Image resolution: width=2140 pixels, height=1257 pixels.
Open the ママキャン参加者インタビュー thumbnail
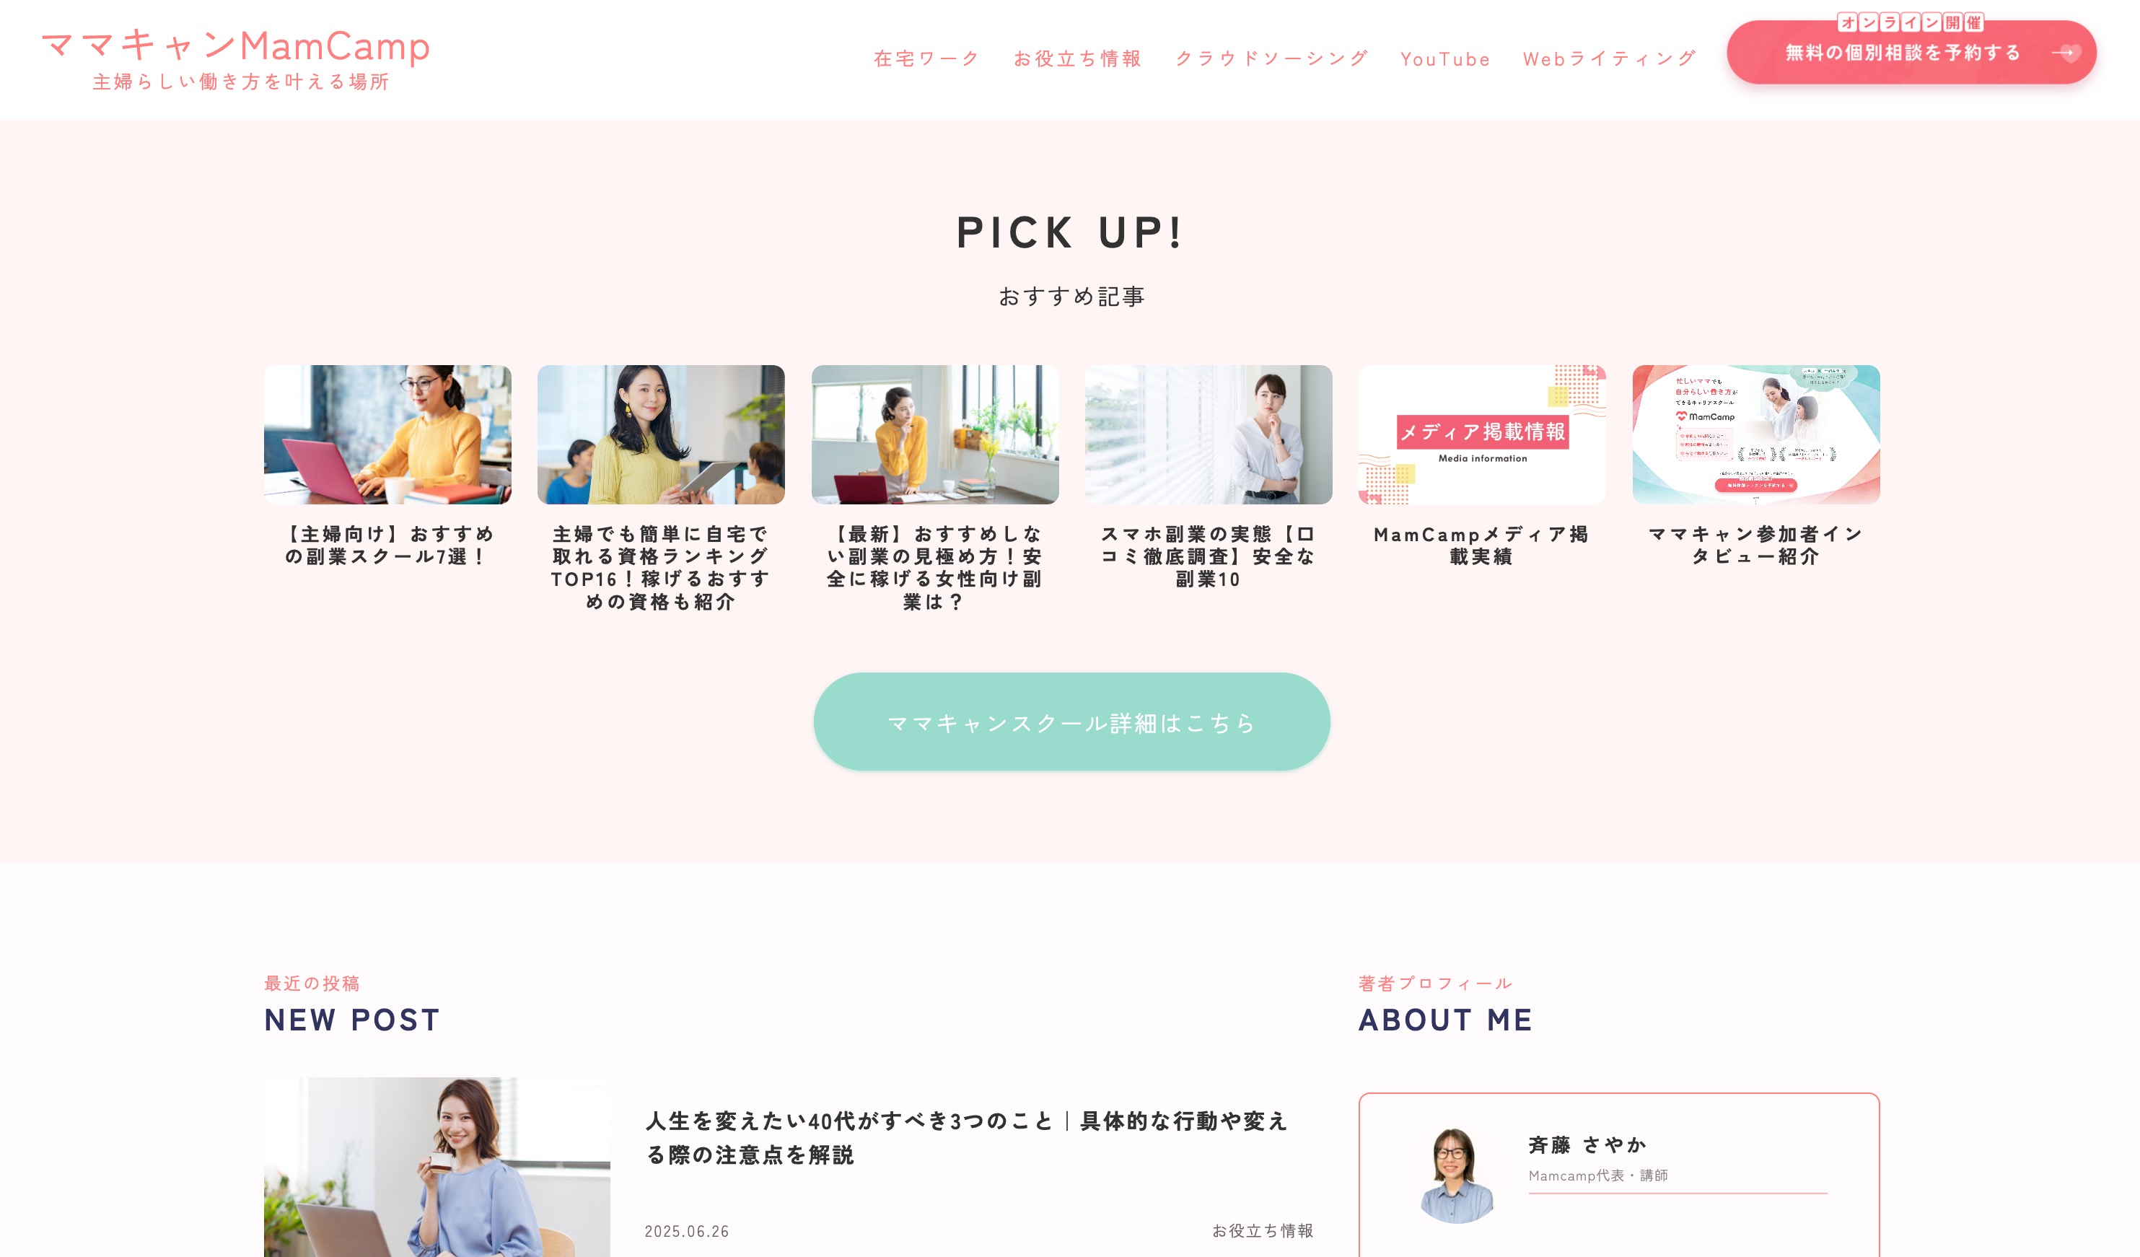click(x=1756, y=435)
